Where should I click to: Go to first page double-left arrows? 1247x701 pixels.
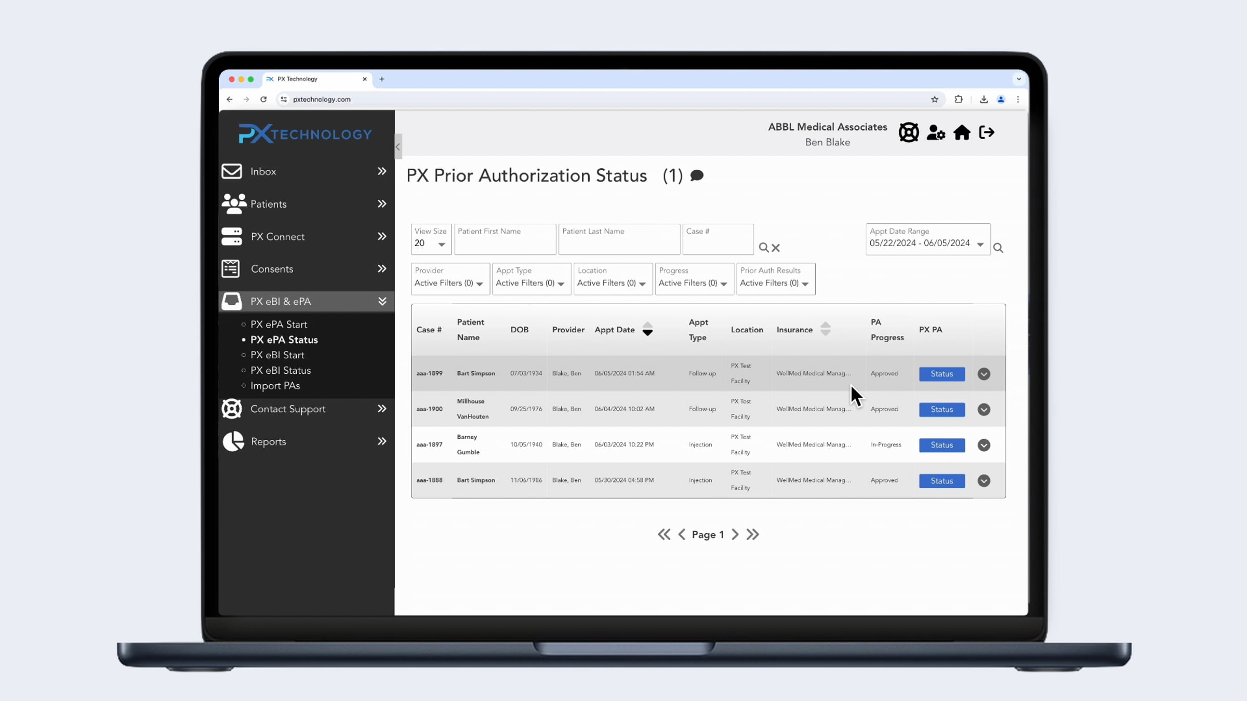tap(664, 534)
